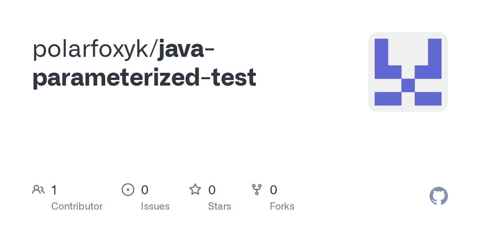Select the 'Contributor' label
This screenshot has height=240, width=480.
(77, 206)
